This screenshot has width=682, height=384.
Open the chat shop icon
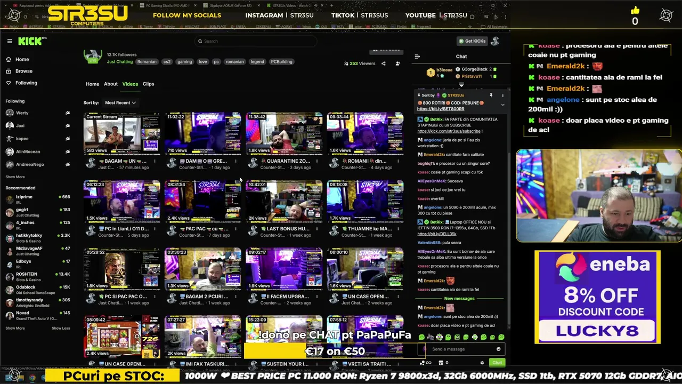(x=441, y=363)
